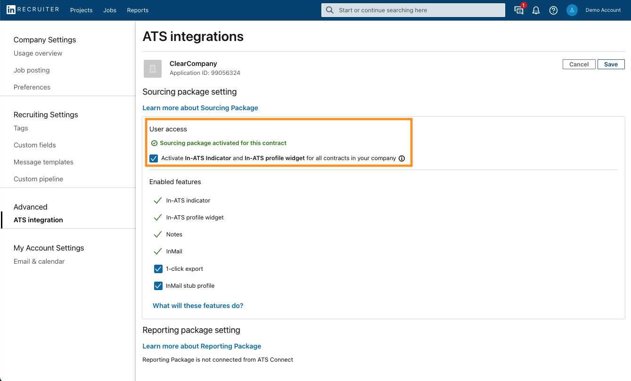Screen dimensions: 631x381
Task: Open the notifications bell
Action: tap(536, 10)
